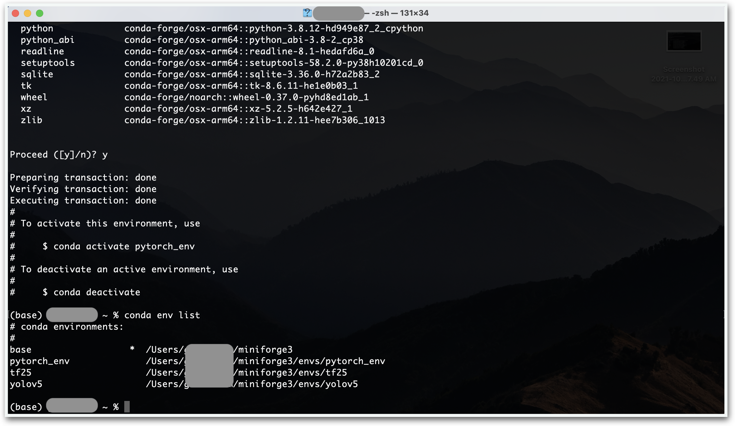Click the 'conda env list' command text
The height and width of the screenshot is (426, 735).
[x=162, y=315]
